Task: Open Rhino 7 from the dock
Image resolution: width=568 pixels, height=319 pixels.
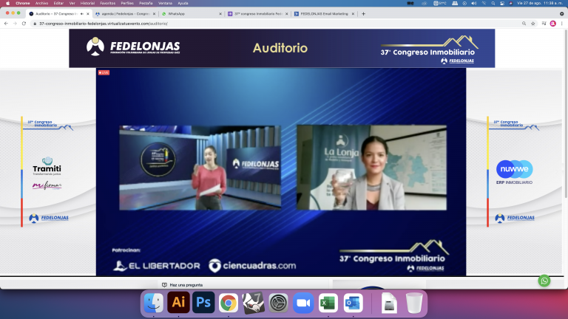Action: point(253,303)
